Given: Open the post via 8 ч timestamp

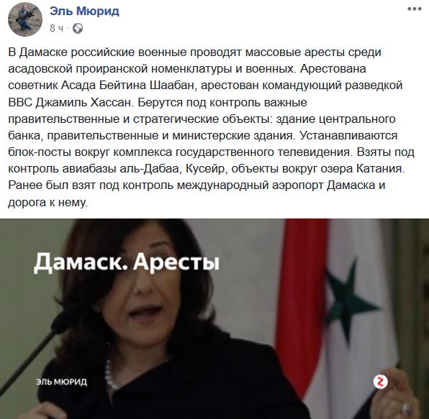Looking at the screenshot, I should [x=56, y=29].
